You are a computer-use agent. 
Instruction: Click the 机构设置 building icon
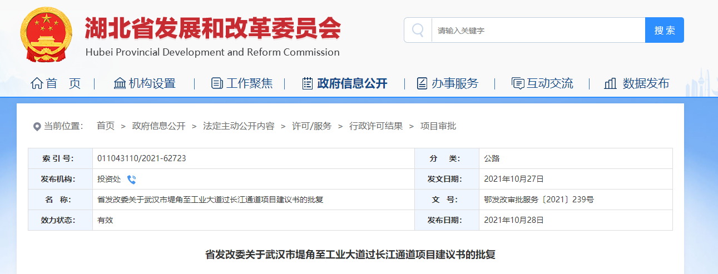coord(120,83)
